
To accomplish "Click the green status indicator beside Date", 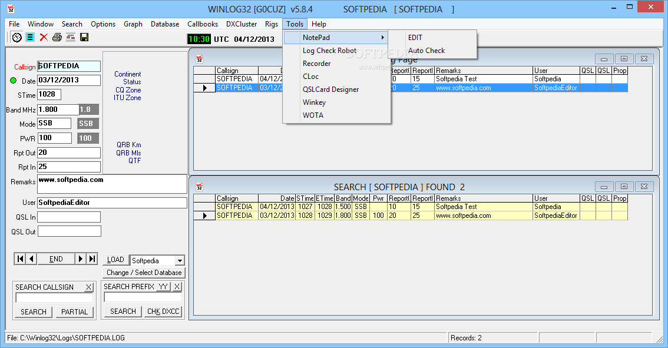I will (13, 81).
